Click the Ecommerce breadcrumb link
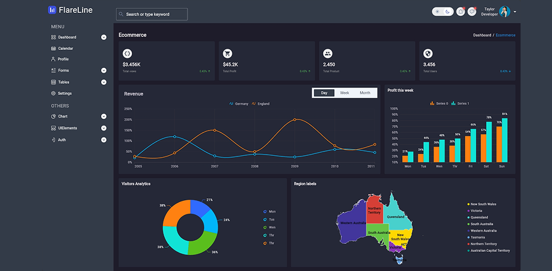The width and height of the screenshot is (552, 271). pyautogui.click(x=506, y=35)
